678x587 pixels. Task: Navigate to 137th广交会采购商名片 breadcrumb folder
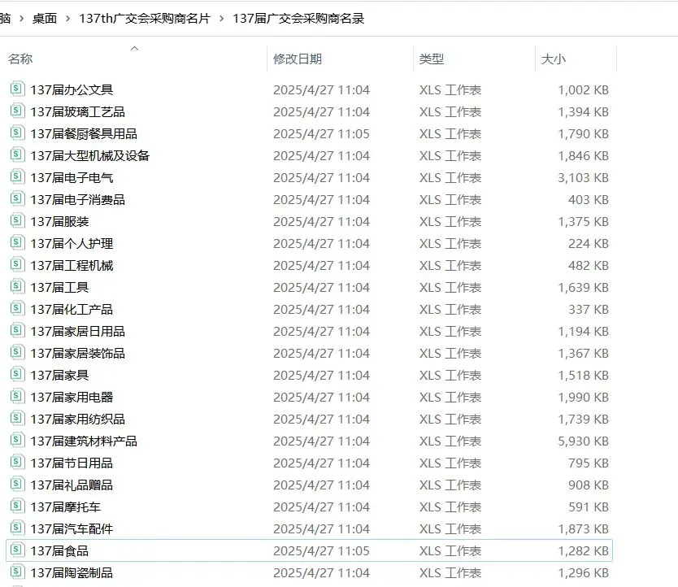[x=145, y=19]
